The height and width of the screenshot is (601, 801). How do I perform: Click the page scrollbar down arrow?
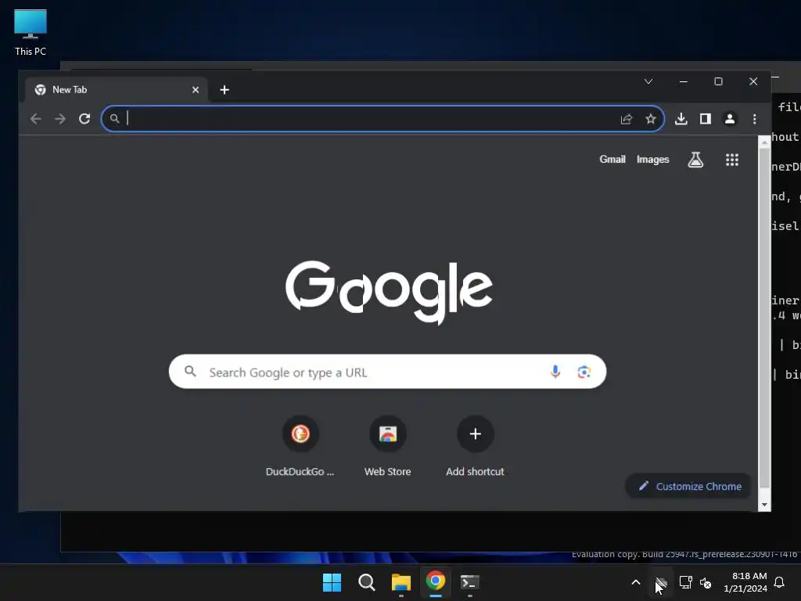click(x=764, y=505)
